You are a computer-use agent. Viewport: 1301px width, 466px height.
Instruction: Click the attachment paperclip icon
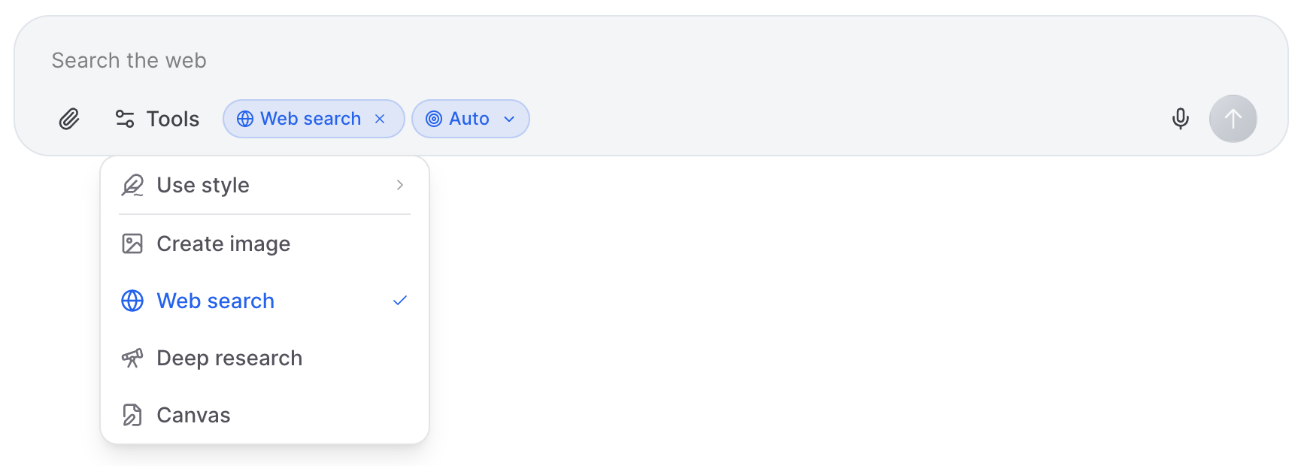click(x=69, y=118)
